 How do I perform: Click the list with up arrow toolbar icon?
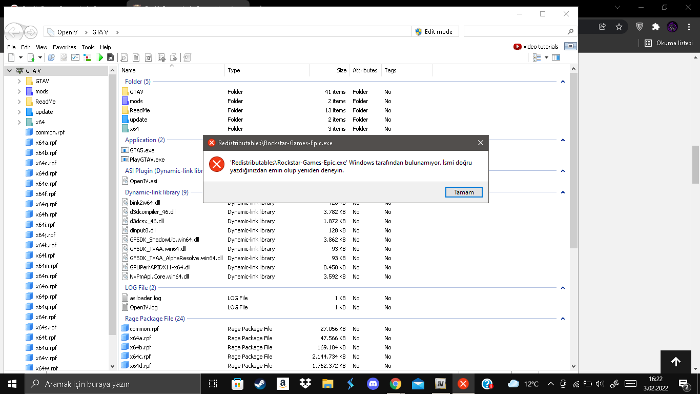click(x=162, y=57)
